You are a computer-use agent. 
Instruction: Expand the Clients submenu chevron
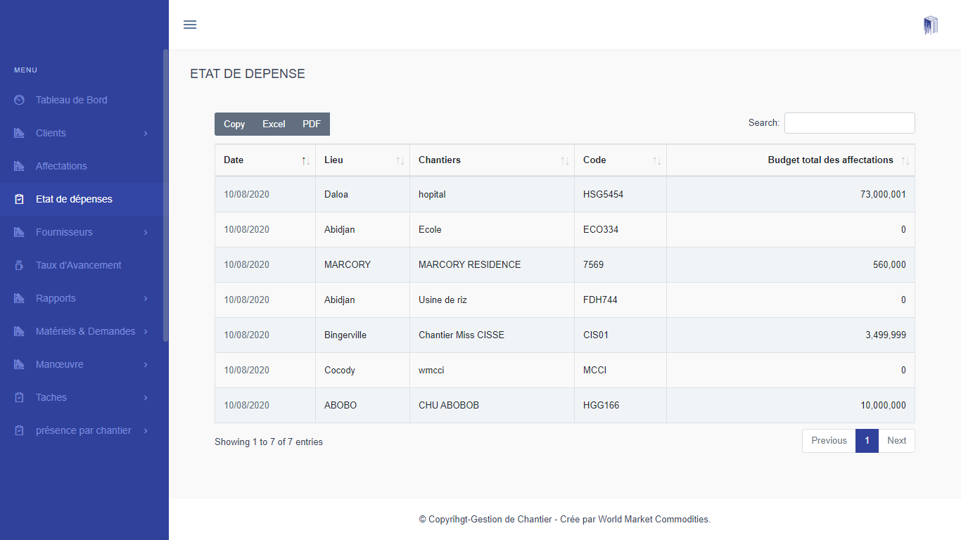[146, 133]
